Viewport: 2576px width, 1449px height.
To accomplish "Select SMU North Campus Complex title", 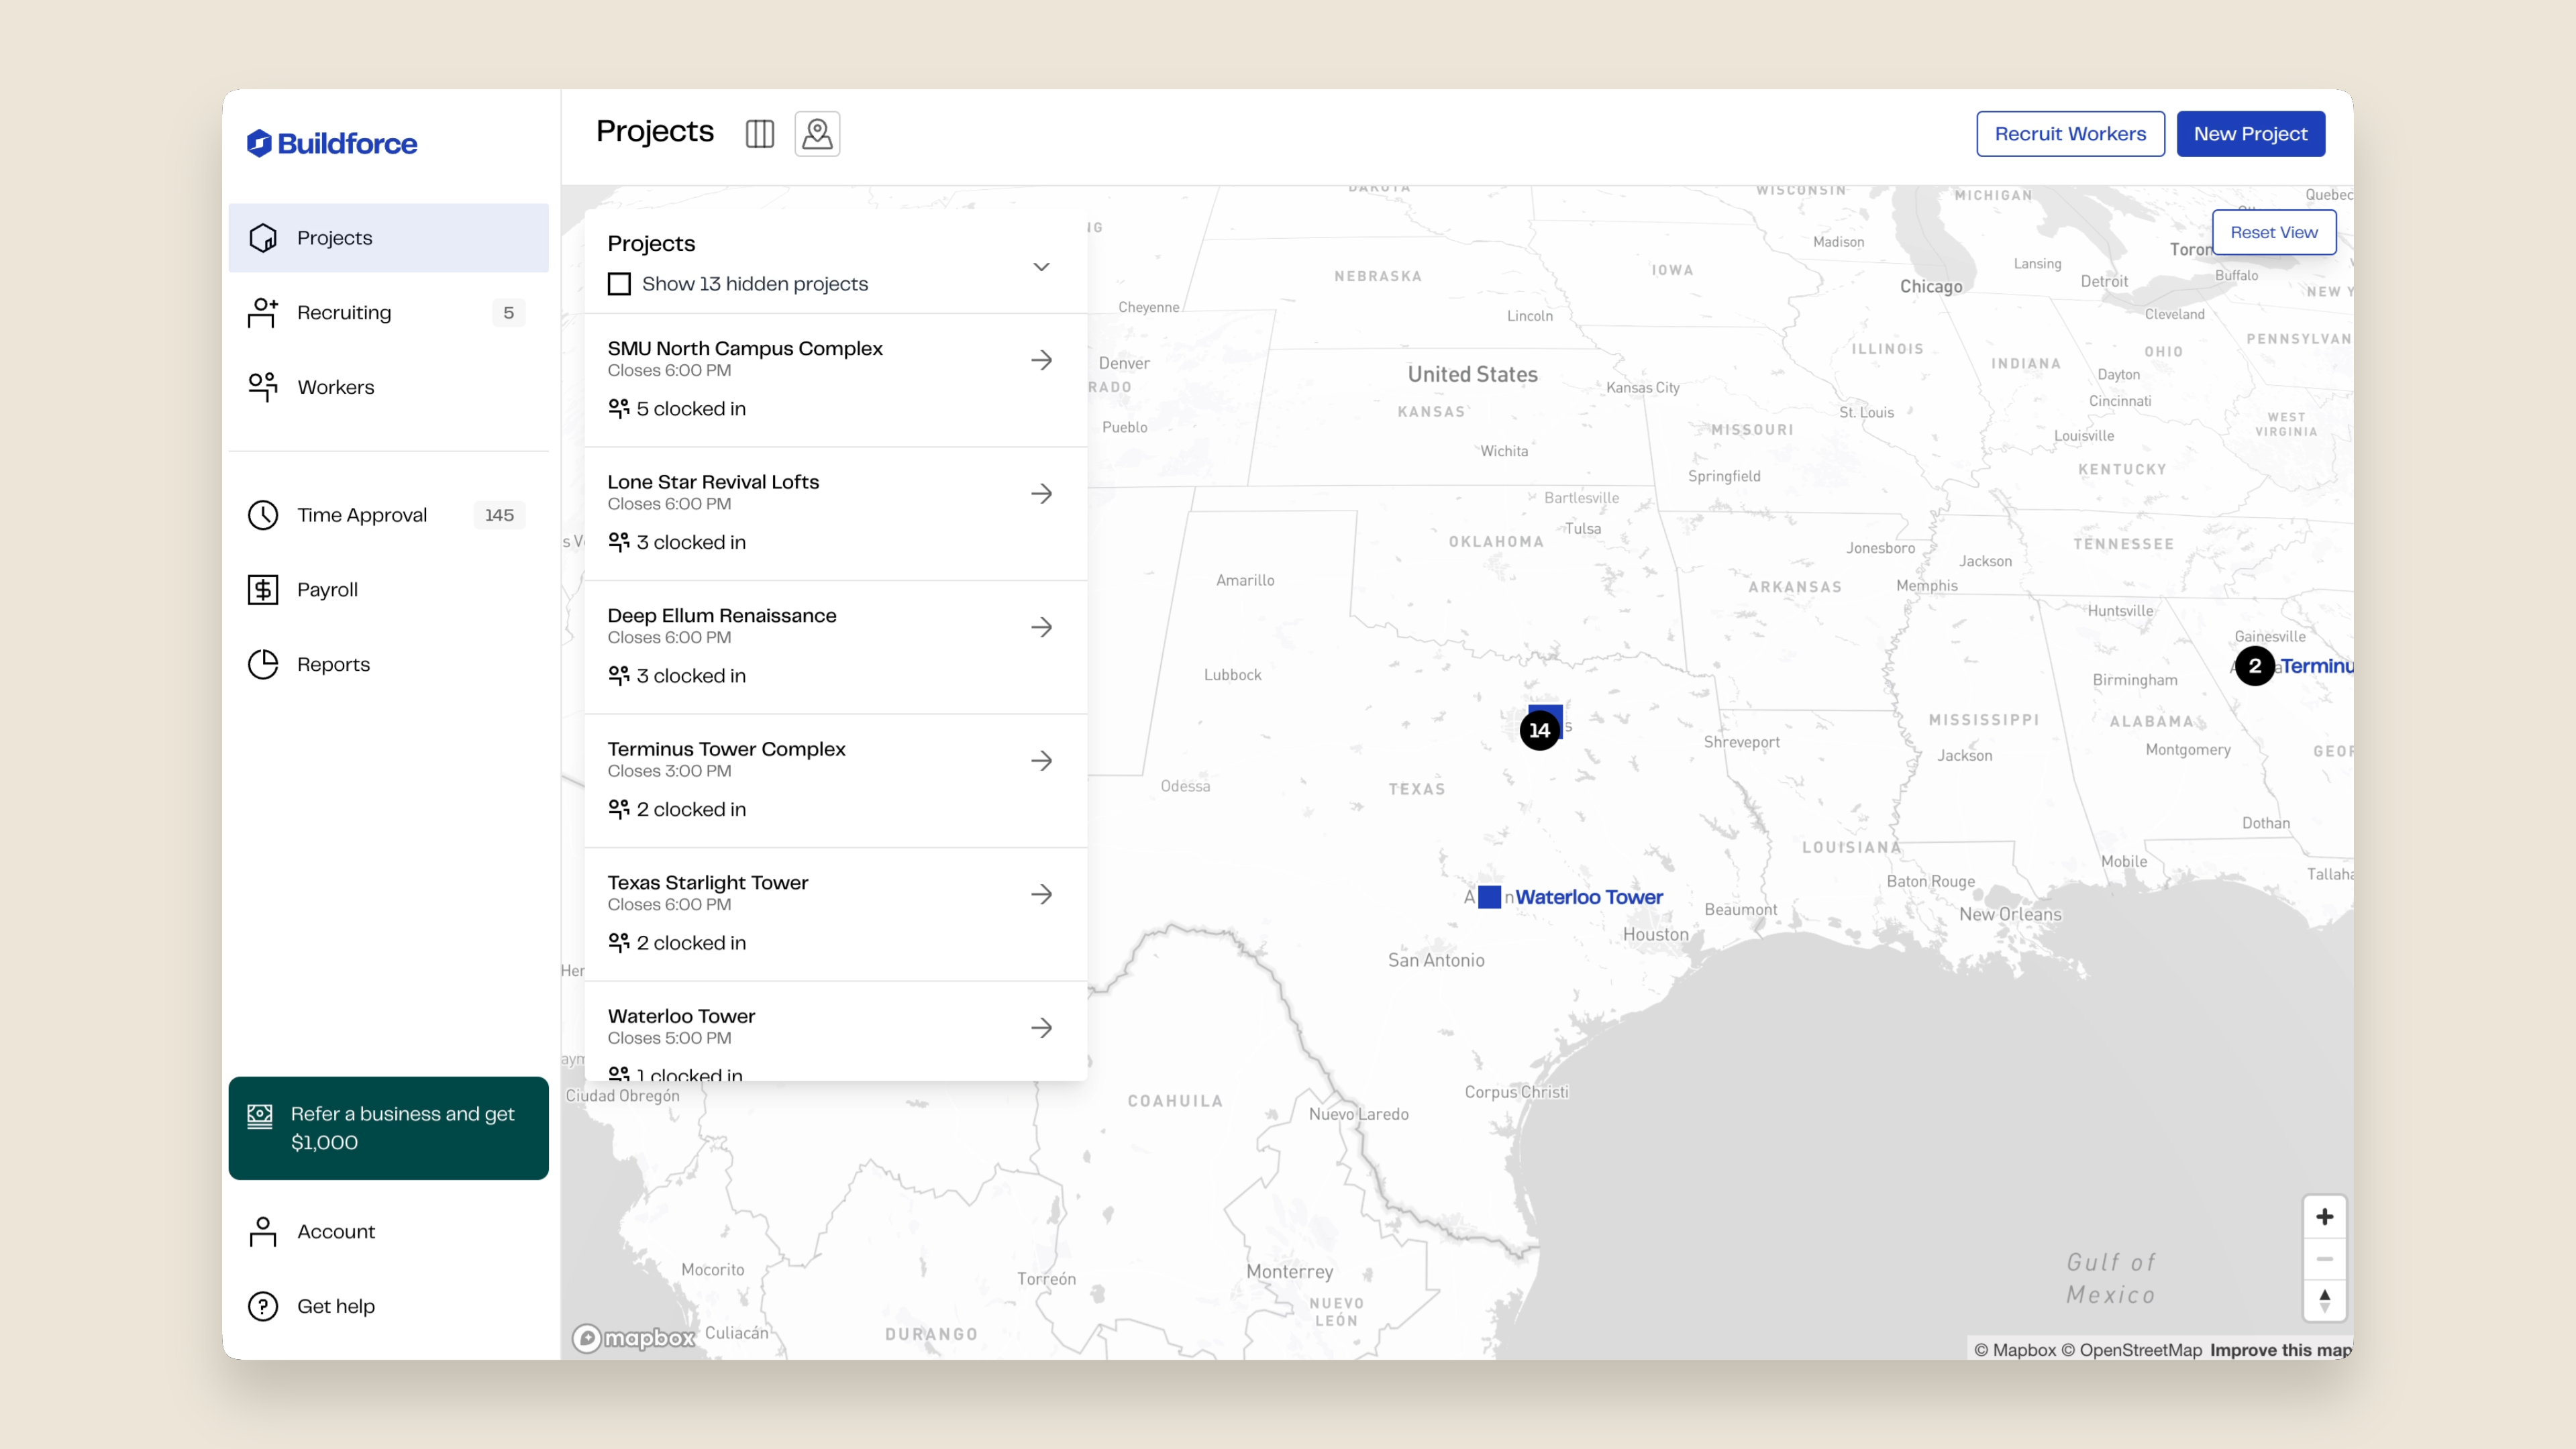I will (745, 348).
